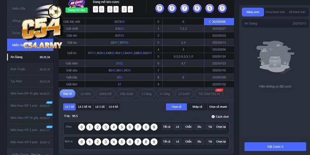Toggle Tài filter in Chục row
310x155 pixels.
click(x=210, y=127)
